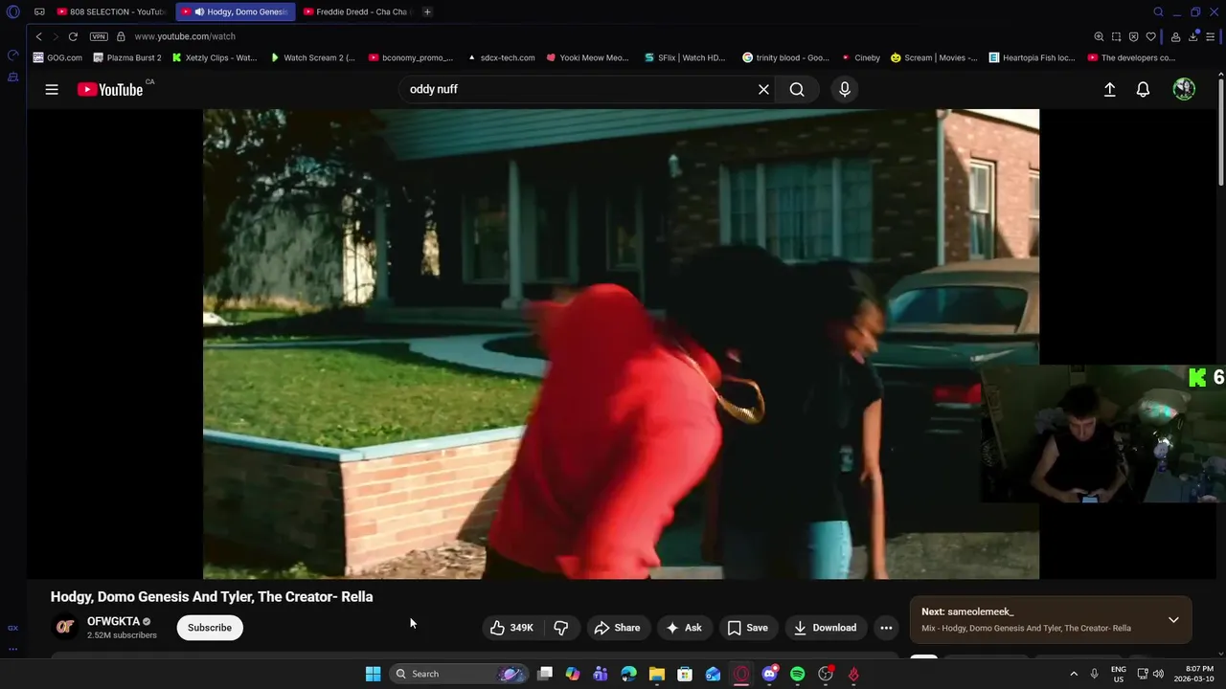Open the bconomy_promo bookmark

click(x=411, y=57)
